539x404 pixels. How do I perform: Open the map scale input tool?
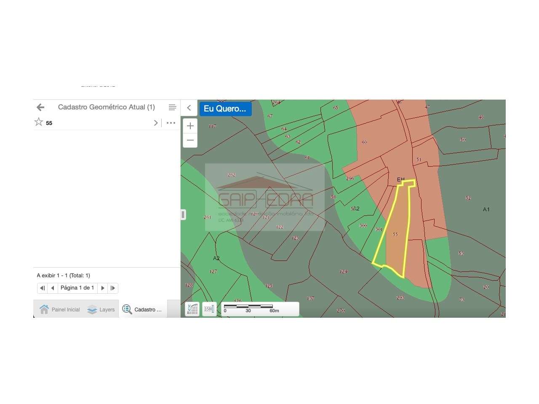tap(209, 309)
